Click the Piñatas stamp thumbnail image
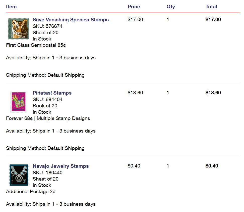This screenshot has width=244, height=212. [x=18, y=102]
